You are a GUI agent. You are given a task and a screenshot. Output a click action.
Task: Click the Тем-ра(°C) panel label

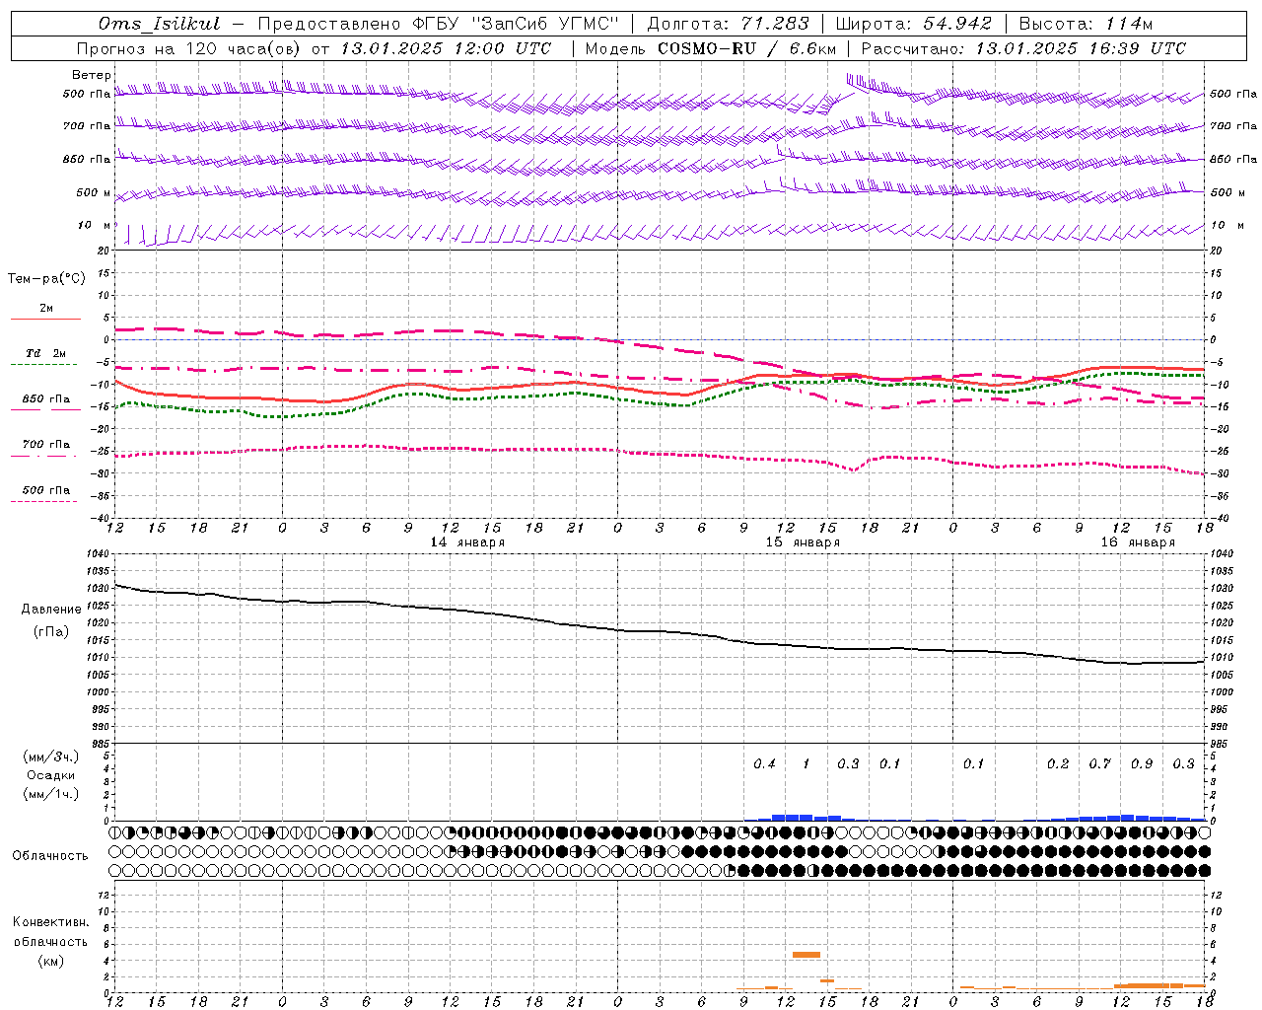[46, 279]
